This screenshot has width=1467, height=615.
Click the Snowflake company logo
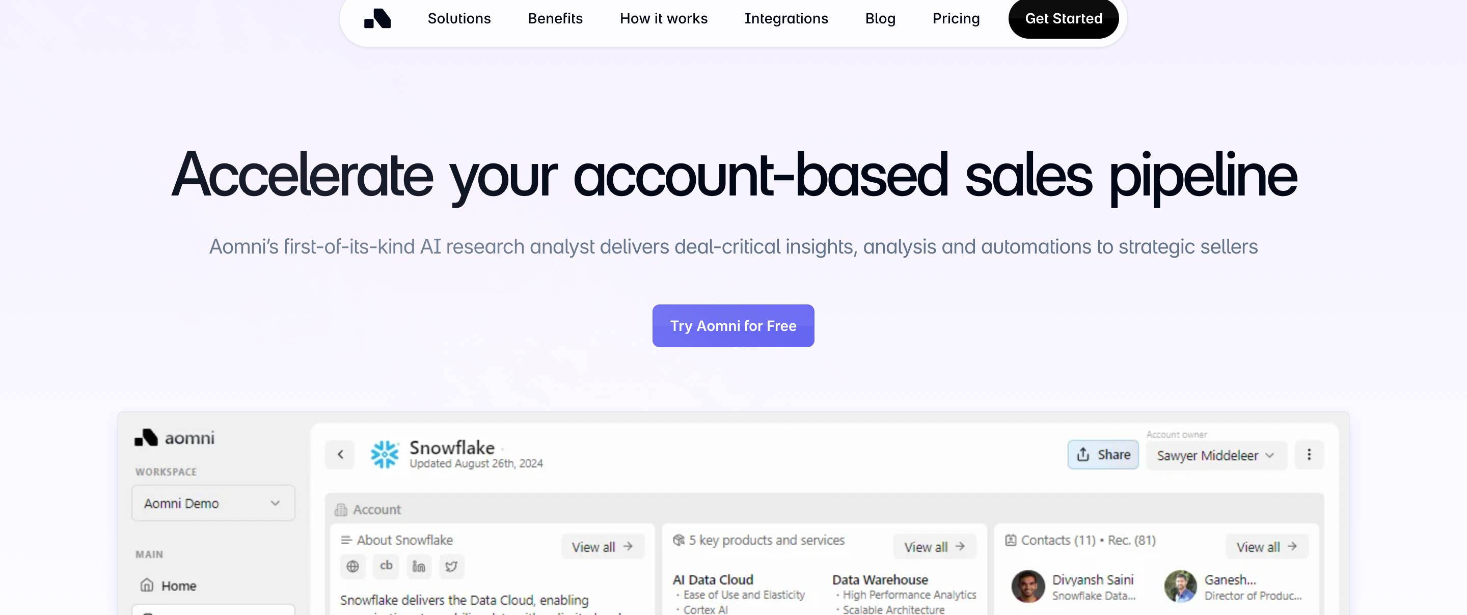tap(385, 455)
